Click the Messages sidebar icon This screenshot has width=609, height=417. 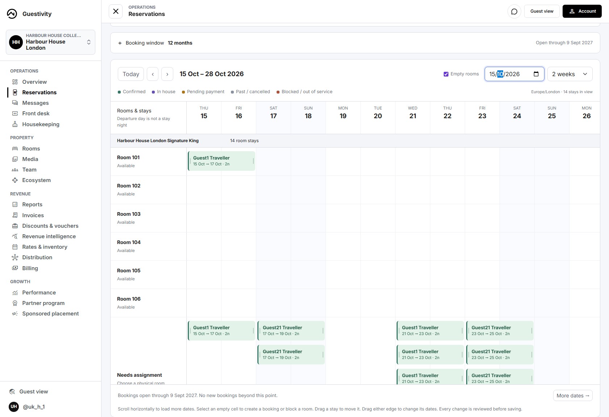[15, 103]
